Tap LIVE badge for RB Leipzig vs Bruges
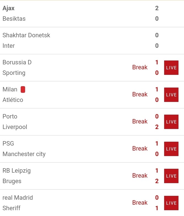This screenshot has height=216, width=184. tap(171, 176)
